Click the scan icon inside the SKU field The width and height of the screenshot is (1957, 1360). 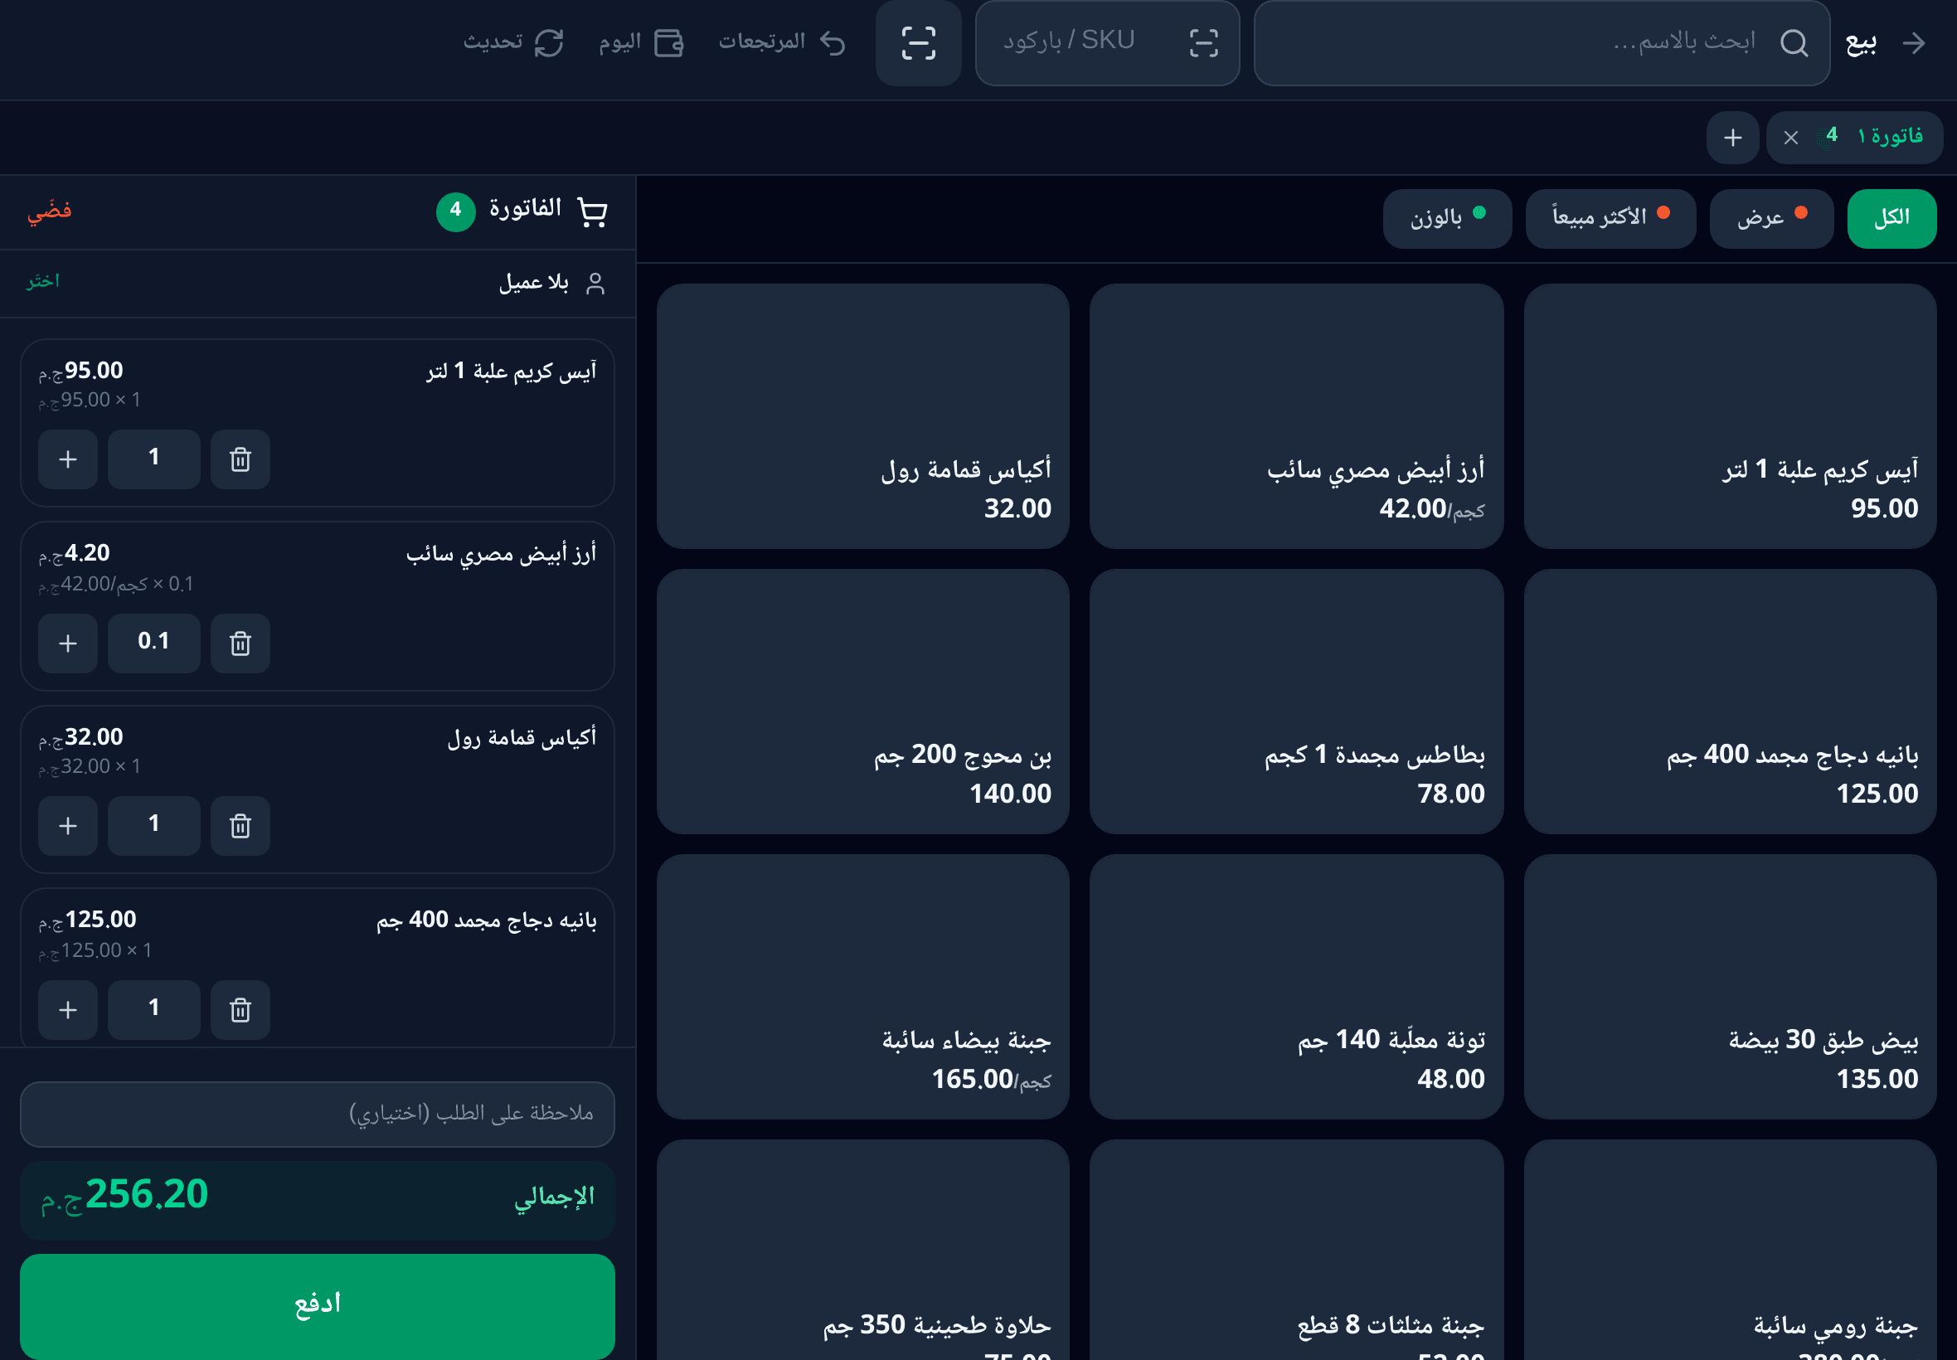point(1203,42)
